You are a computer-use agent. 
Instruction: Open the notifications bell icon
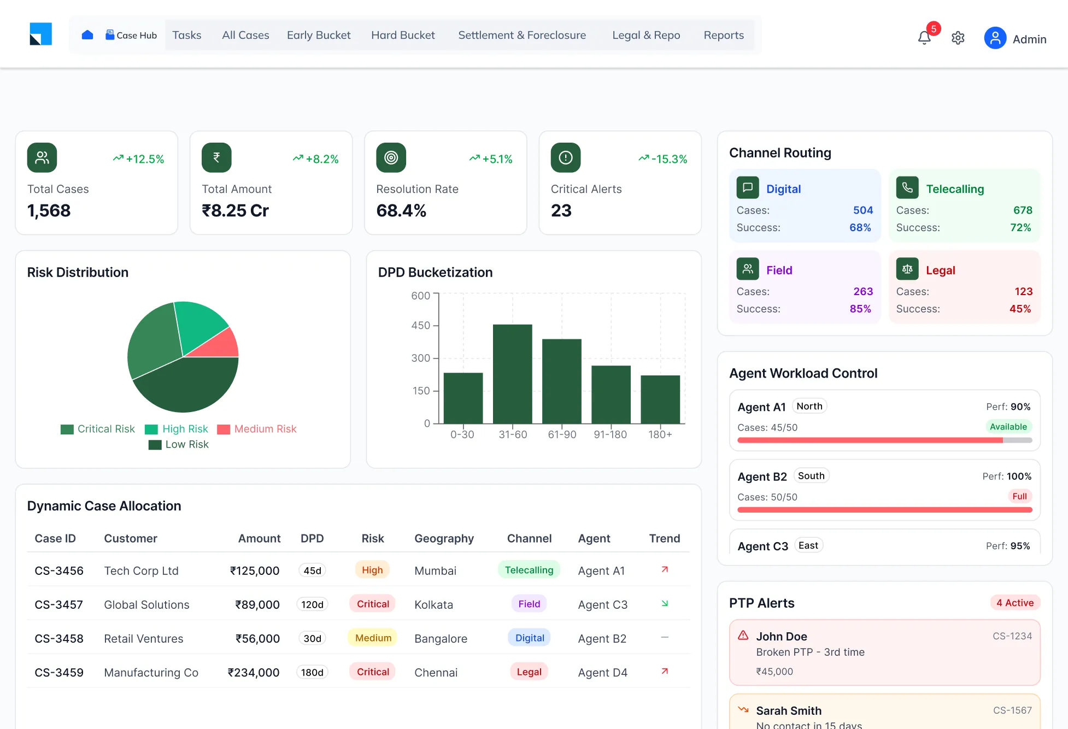point(924,38)
